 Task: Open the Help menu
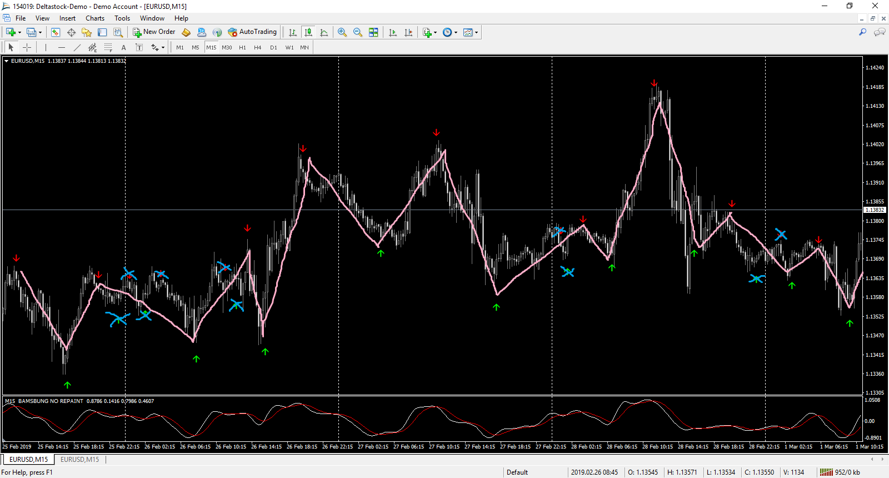[181, 18]
